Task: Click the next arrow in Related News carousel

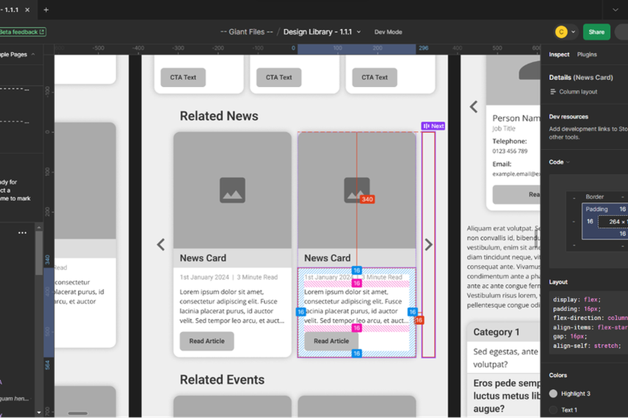Action: point(428,245)
